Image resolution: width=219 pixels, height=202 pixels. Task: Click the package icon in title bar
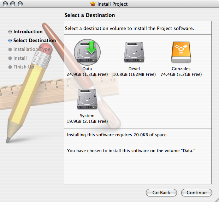point(93,4)
